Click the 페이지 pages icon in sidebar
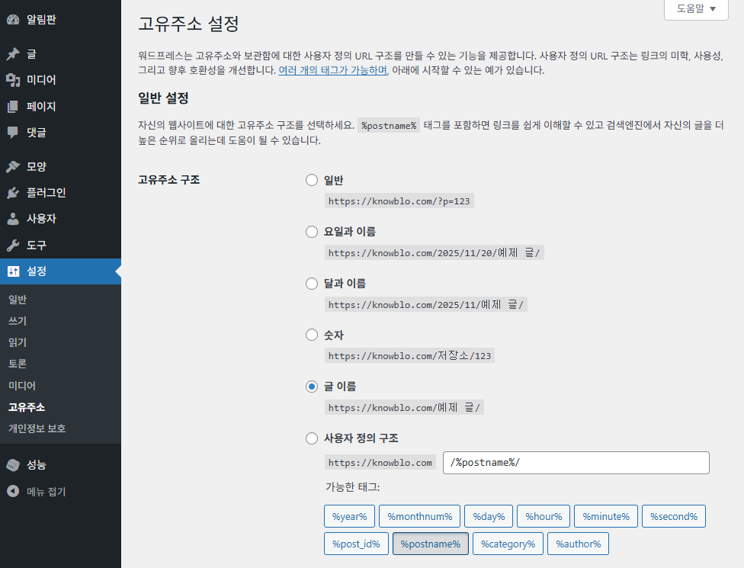Viewport: 744px width, 568px height. 13,107
